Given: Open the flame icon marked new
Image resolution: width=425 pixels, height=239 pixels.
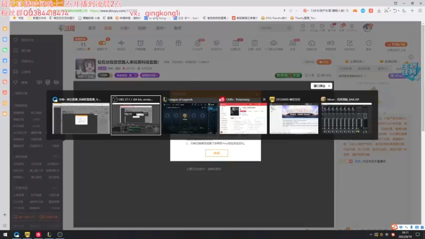Looking at the screenshot, I should click(x=198, y=43).
